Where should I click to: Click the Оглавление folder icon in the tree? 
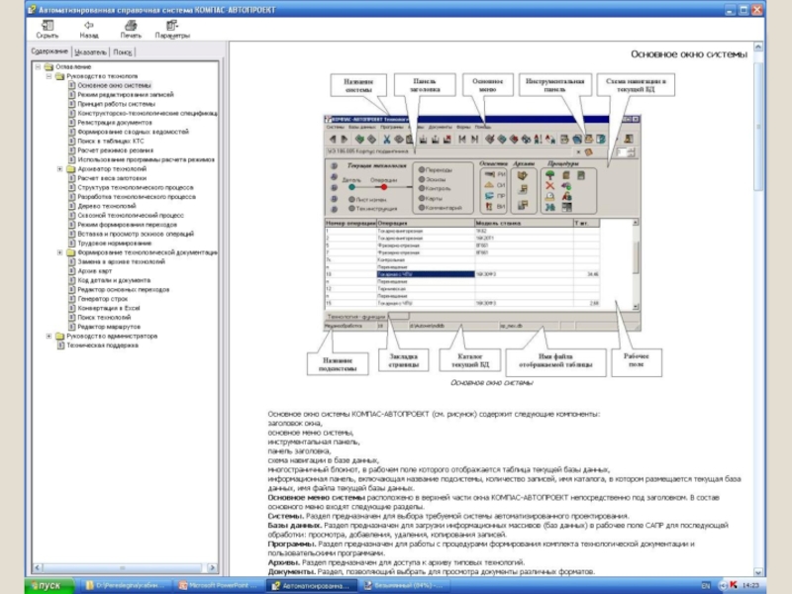48,67
